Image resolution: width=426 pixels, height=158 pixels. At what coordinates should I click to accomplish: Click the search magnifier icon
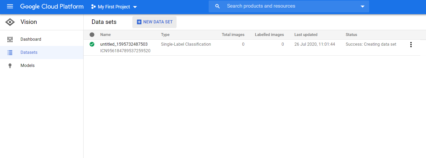(217, 6)
